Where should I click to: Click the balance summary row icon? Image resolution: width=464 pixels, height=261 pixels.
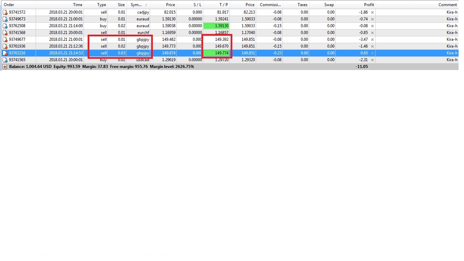pyautogui.click(x=5, y=67)
